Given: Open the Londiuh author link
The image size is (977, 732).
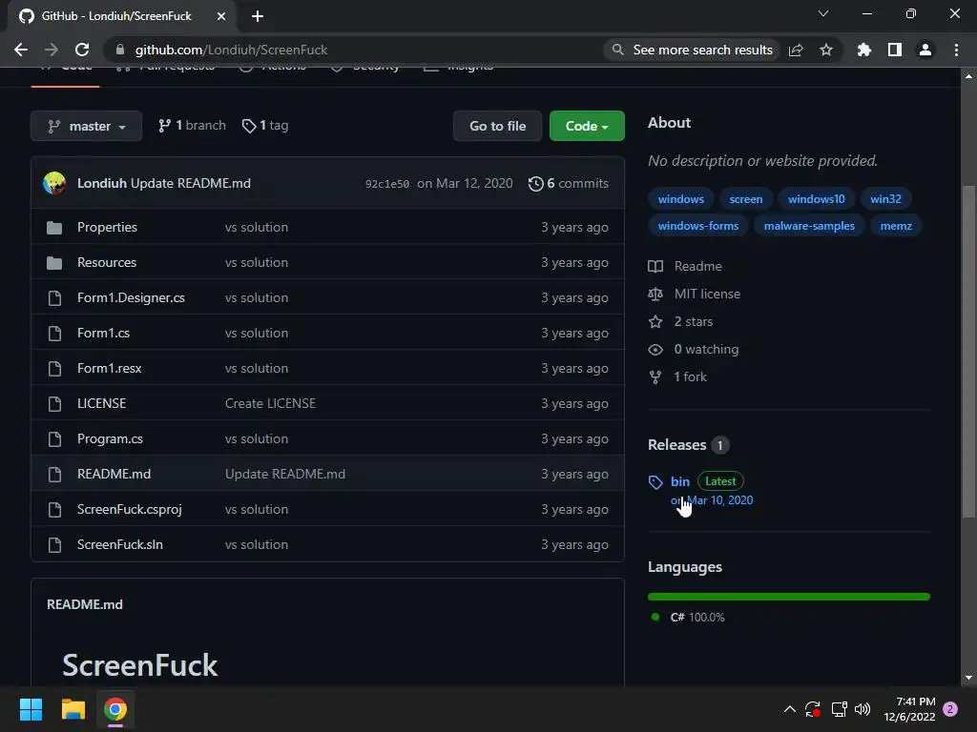Looking at the screenshot, I should (101, 184).
